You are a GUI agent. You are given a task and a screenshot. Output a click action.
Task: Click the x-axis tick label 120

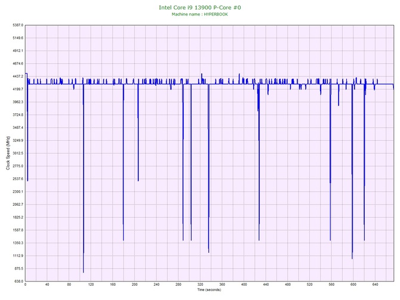coord(91,284)
